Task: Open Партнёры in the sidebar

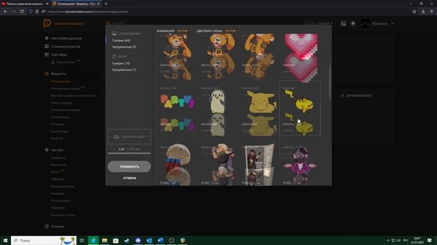Action: point(59,54)
